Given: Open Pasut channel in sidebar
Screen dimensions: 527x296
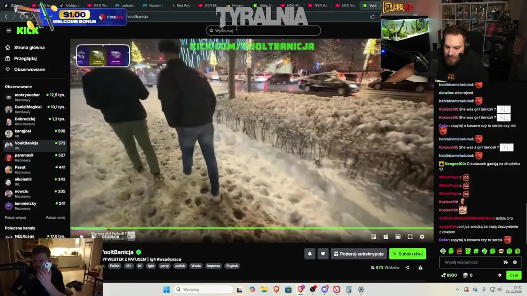Looking at the screenshot, I should (x=35, y=169).
